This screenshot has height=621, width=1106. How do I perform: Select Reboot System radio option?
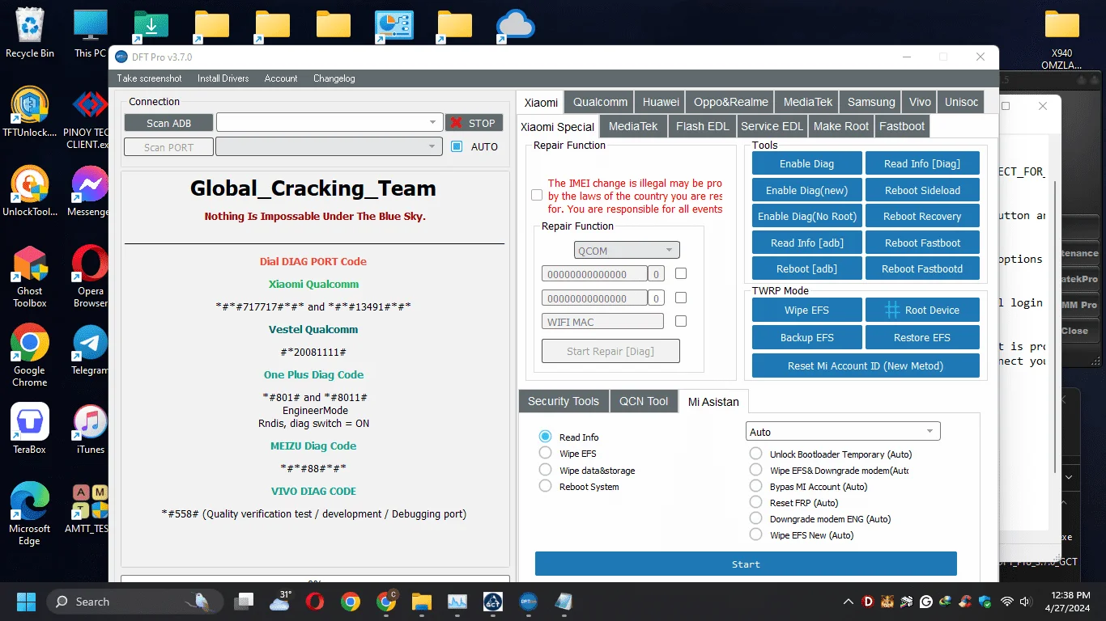545,486
